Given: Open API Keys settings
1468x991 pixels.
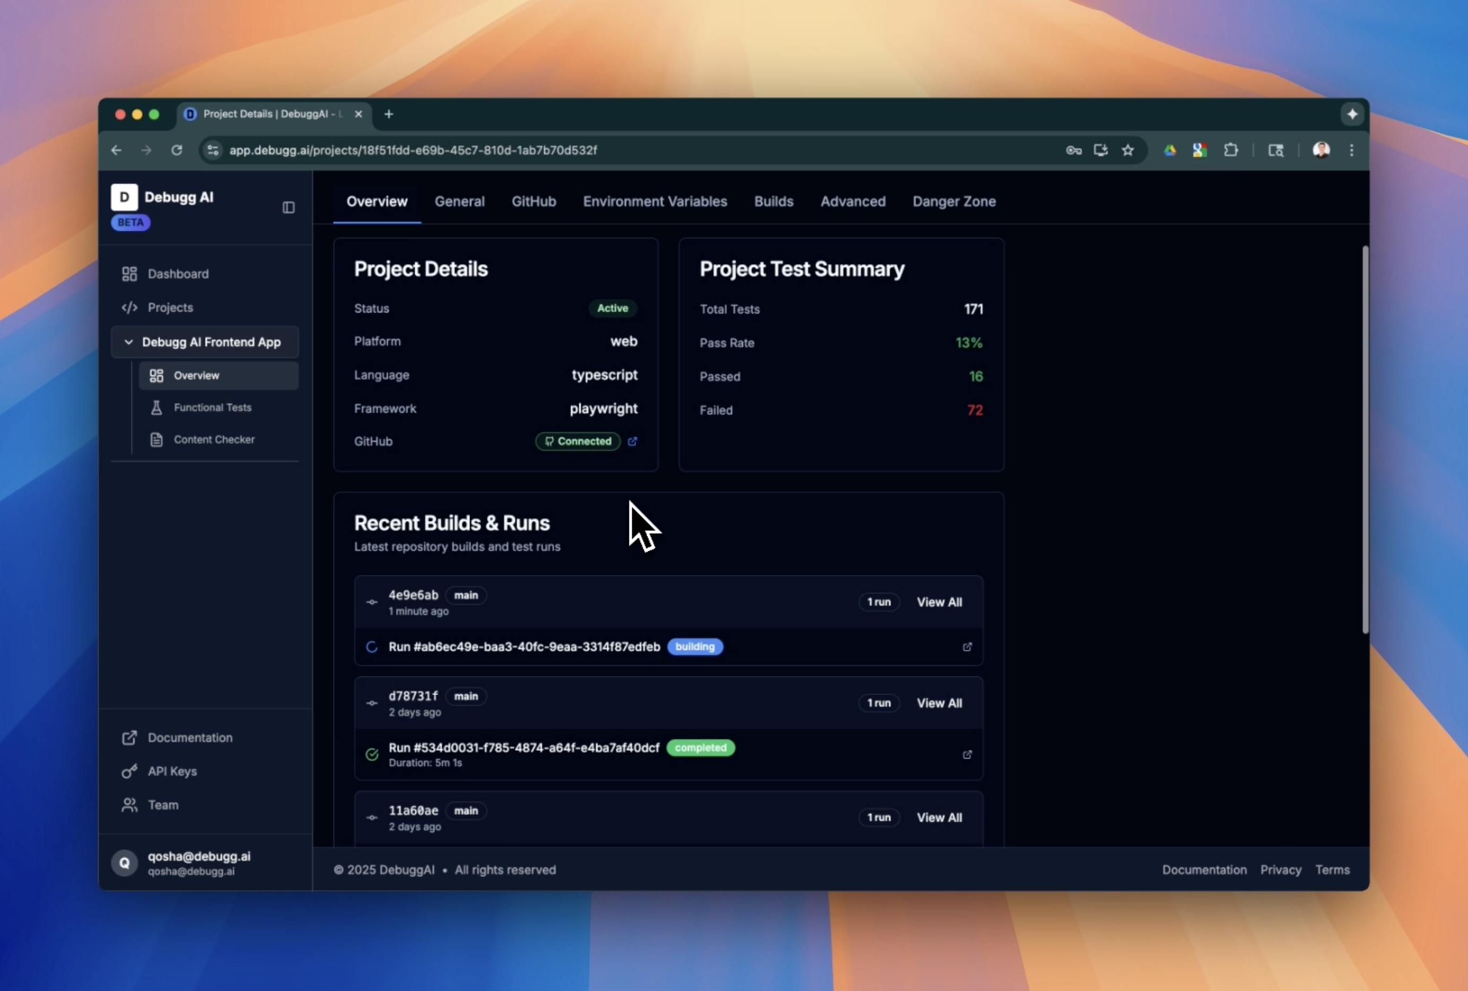Looking at the screenshot, I should pyautogui.click(x=172, y=771).
